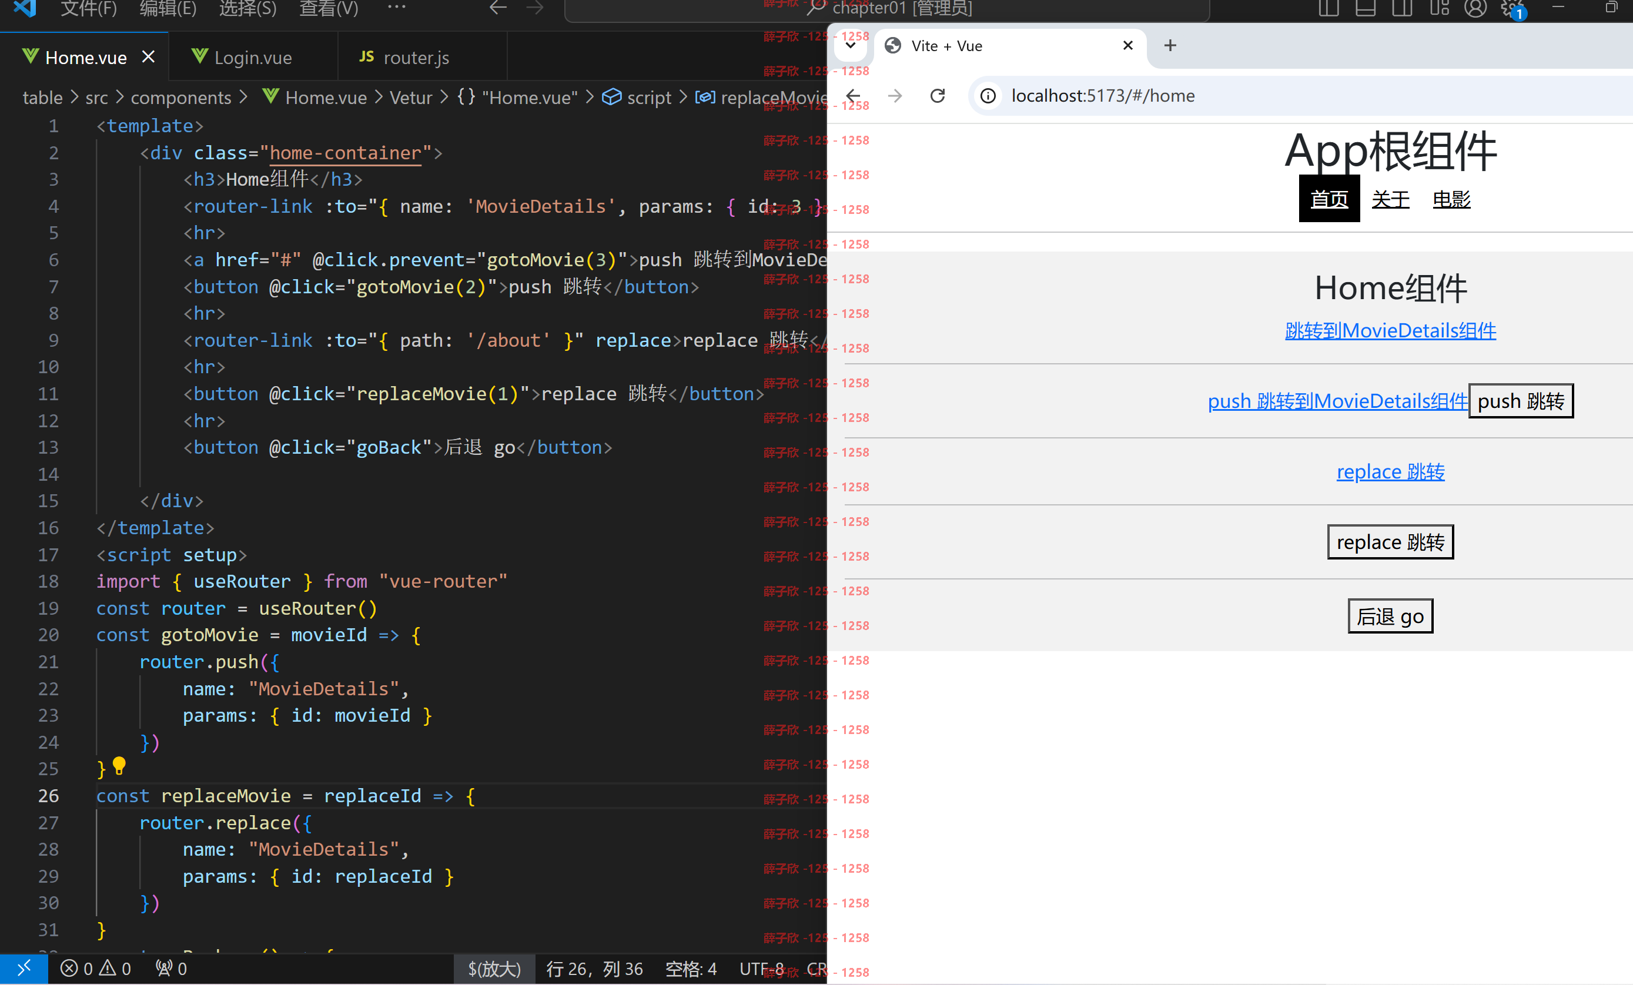Viewport: 1633px width, 985px height.
Task: Open the customize layout icon
Action: pos(1439,8)
